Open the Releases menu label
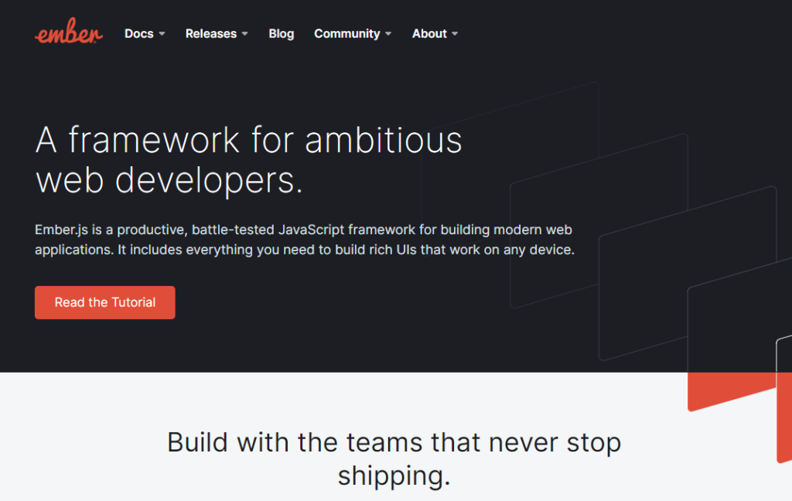Screen dimensions: 792x501 point(211,34)
